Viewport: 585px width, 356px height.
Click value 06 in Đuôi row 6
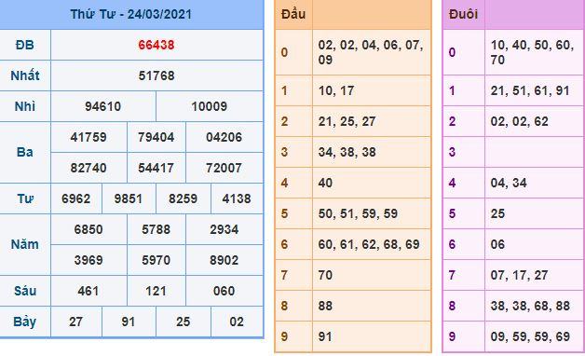[497, 244]
